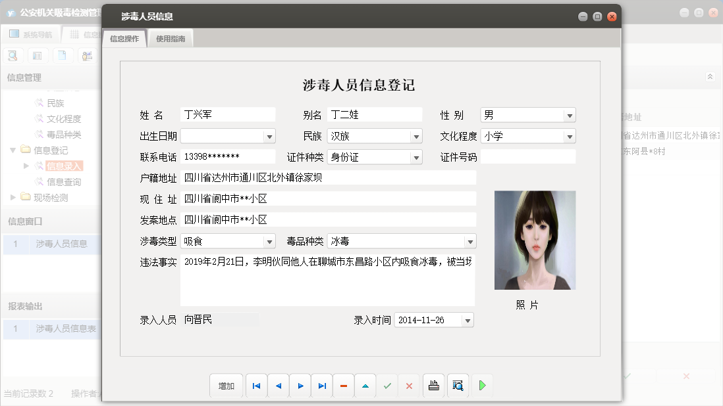The image size is (723, 406).
Task: Select the search magnifier icon in the left toolbar
Action: click(12, 55)
